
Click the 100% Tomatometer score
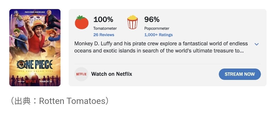coord(103,19)
